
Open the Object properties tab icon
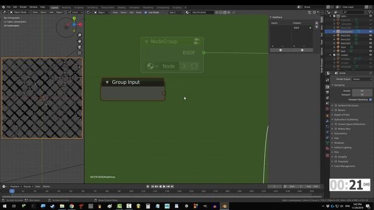327,116
